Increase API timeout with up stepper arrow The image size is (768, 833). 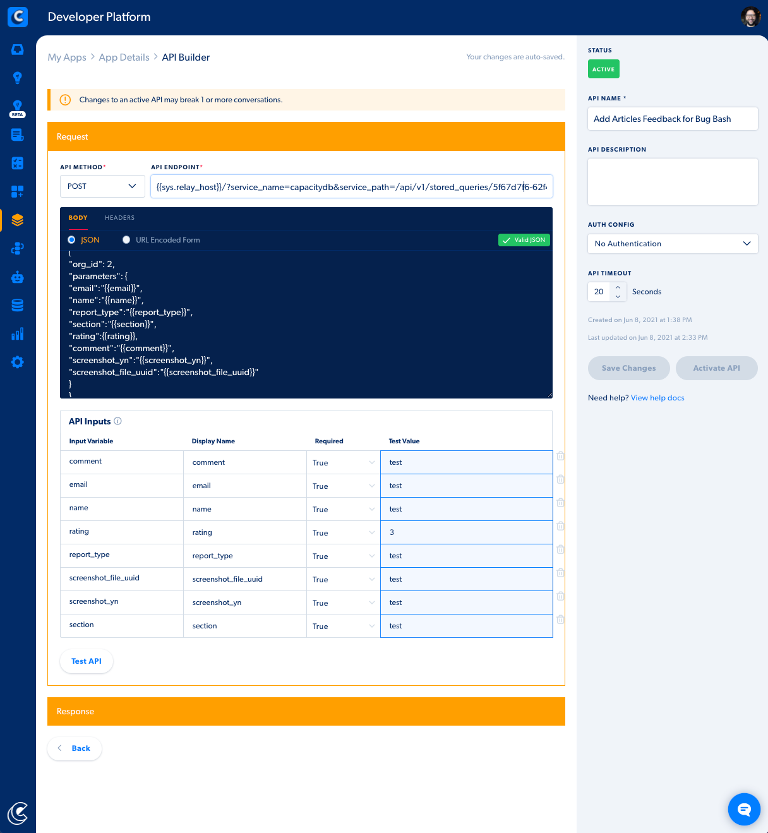coord(618,287)
